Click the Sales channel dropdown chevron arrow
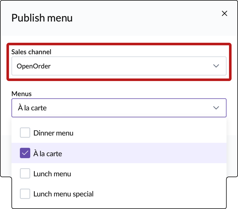 (x=216, y=66)
